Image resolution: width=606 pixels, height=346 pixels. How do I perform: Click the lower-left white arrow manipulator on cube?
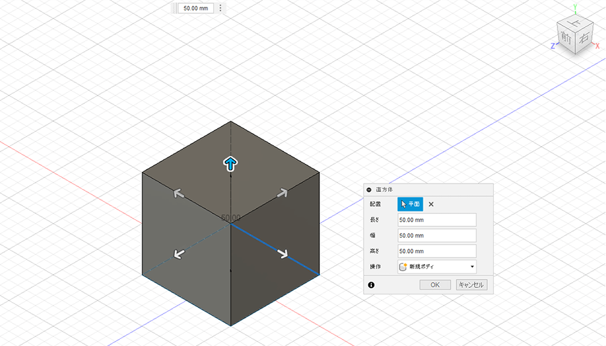pos(178,254)
